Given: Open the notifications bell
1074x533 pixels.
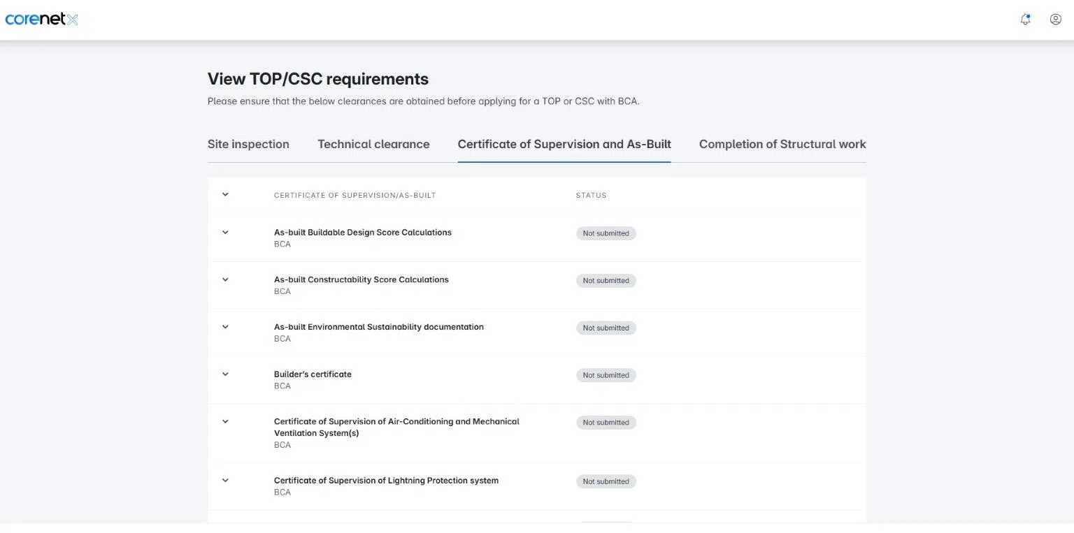Looking at the screenshot, I should pyautogui.click(x=1025, y=19).
